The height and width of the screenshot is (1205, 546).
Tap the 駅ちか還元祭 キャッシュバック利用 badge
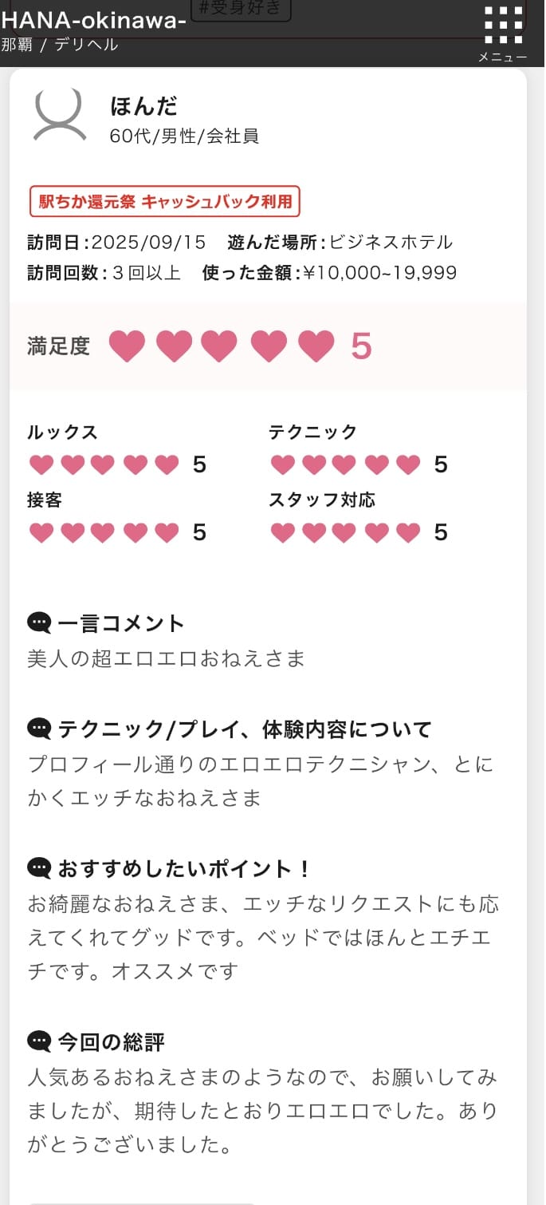[x=165, y=202]
